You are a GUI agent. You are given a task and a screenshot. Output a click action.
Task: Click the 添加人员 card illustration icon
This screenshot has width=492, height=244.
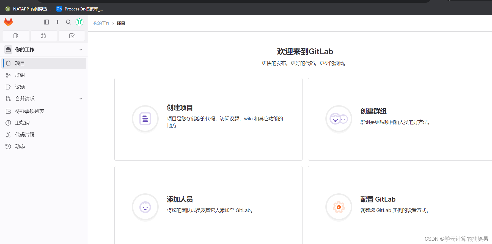coord(145,207)
